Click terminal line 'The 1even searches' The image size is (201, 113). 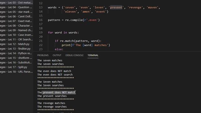50,85
